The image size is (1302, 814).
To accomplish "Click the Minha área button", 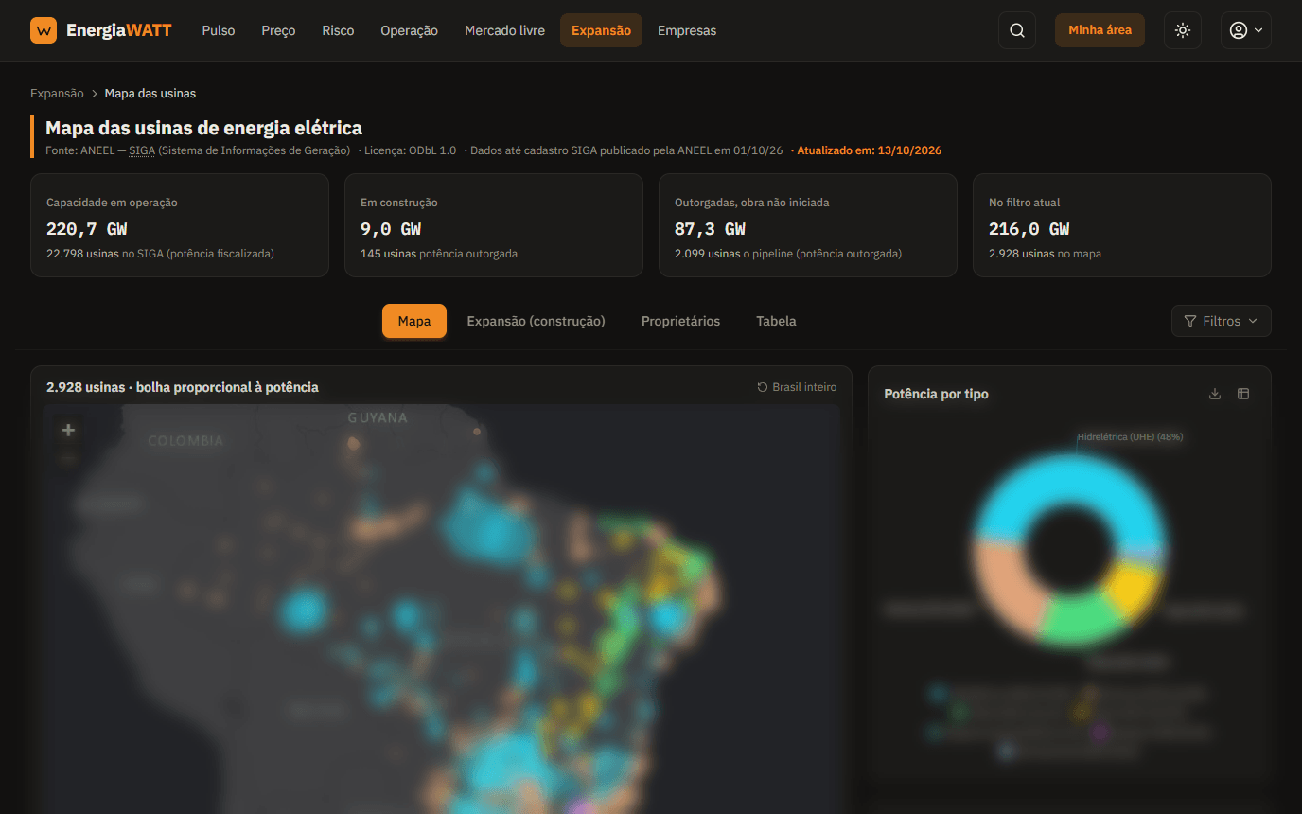I will (x=1100, y=30).
